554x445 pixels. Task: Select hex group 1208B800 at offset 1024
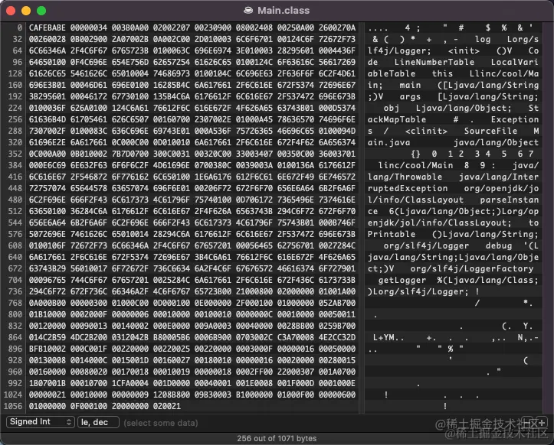172,395
